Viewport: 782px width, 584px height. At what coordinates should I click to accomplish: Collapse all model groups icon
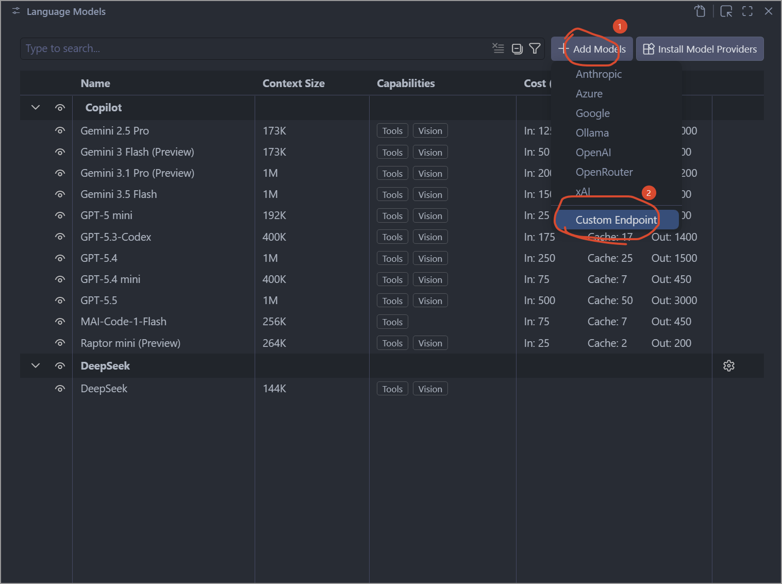[517, 48]
